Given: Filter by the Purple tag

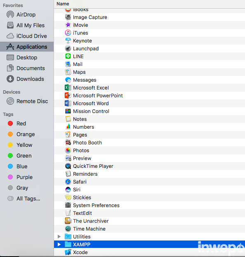Looking at the screenshot, I should pos(27,177).
